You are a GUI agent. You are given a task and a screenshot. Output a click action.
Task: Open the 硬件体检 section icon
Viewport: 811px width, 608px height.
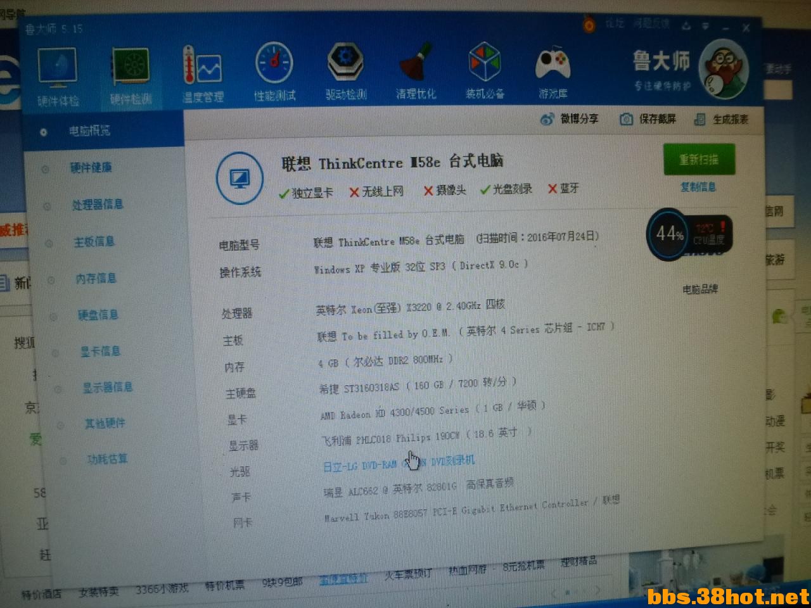pos(58,76)
